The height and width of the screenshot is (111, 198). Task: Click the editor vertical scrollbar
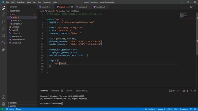pyautogui.click(x=197, y=34)
